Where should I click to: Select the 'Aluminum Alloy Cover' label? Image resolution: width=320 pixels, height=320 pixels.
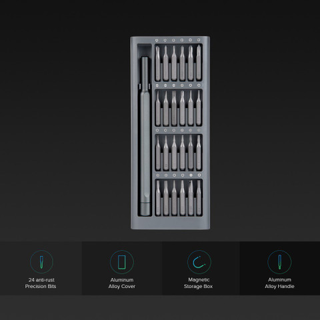pos(122,283)
